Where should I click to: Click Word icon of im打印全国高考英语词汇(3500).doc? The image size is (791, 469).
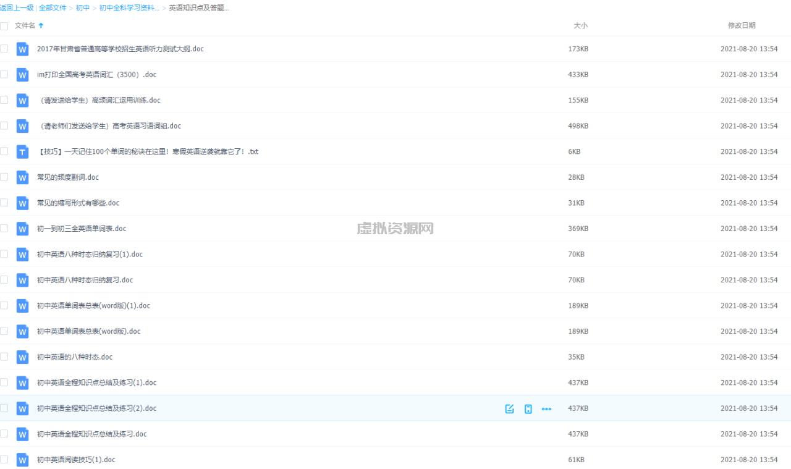(x=22, y=75)
